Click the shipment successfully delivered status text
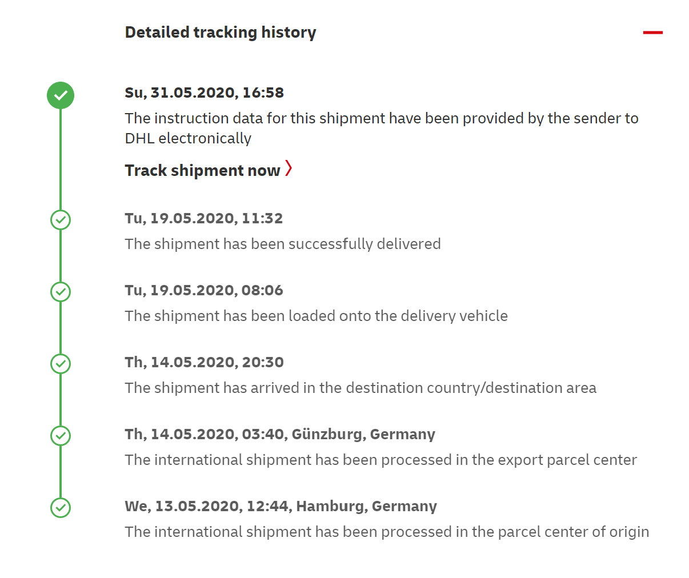The height and width of the screenshot is (578, 689). coord(283,244)
